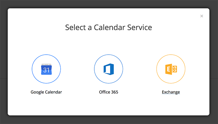Screen dimensions: 218x124
Task: Click the word "Google" under calendar icon
Action: coord(37,92)
